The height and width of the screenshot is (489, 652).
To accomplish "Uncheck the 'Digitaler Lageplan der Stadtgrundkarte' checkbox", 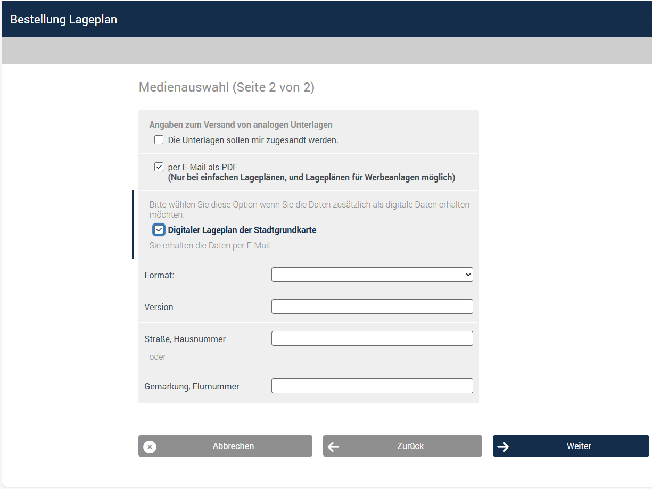I will [x=159, y=230].
